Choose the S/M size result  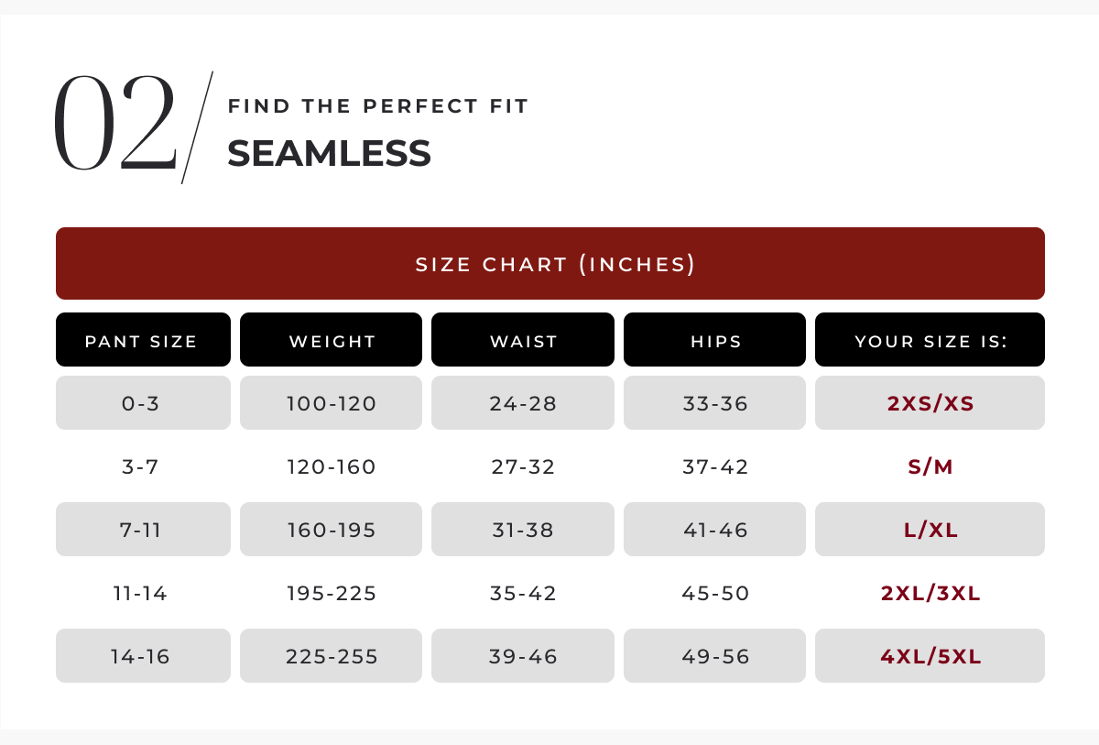click(930, 466)
